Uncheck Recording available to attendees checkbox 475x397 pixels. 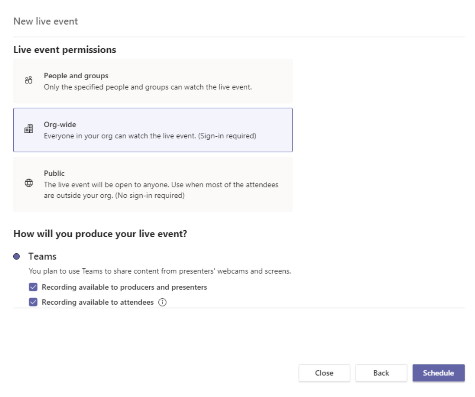33,302
